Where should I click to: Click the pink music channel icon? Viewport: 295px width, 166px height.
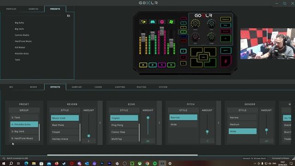pyautogui.click(x=162, y=22)
